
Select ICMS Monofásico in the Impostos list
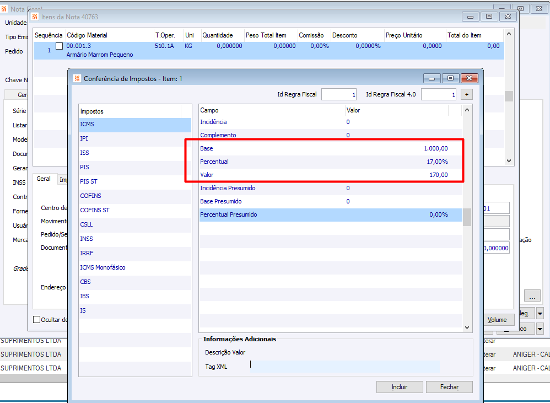click(135, 267)
